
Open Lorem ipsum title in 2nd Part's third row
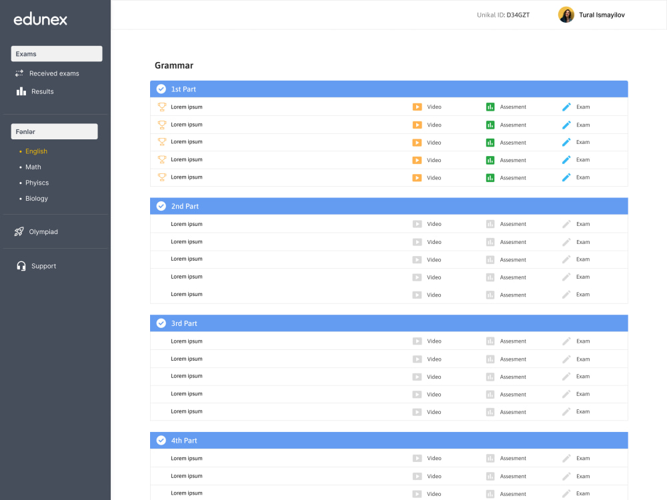pos(187,259)
